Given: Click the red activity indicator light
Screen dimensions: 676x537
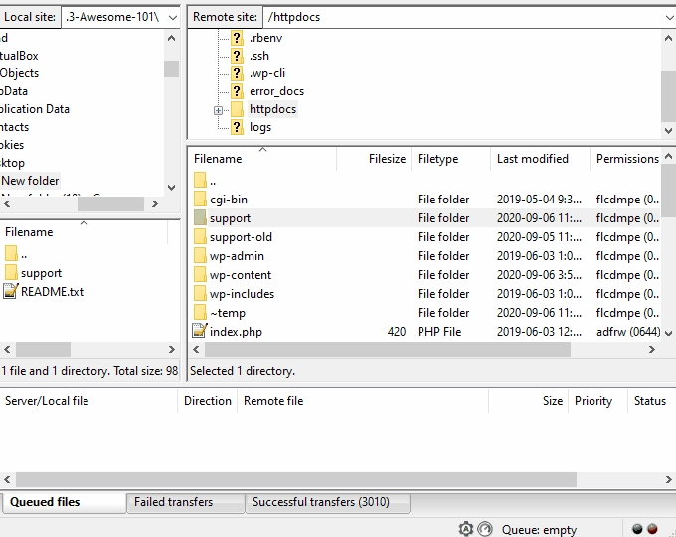Looking at the screenshot, I should pyautogui.click(x=653, y=528).
